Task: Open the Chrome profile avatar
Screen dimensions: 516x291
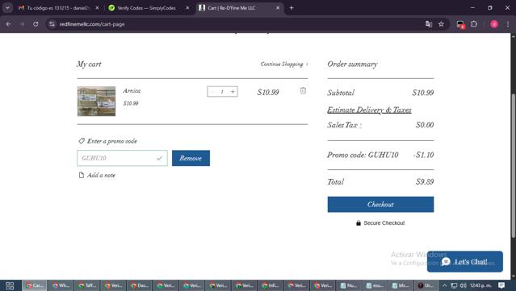Action: [494, 24]
